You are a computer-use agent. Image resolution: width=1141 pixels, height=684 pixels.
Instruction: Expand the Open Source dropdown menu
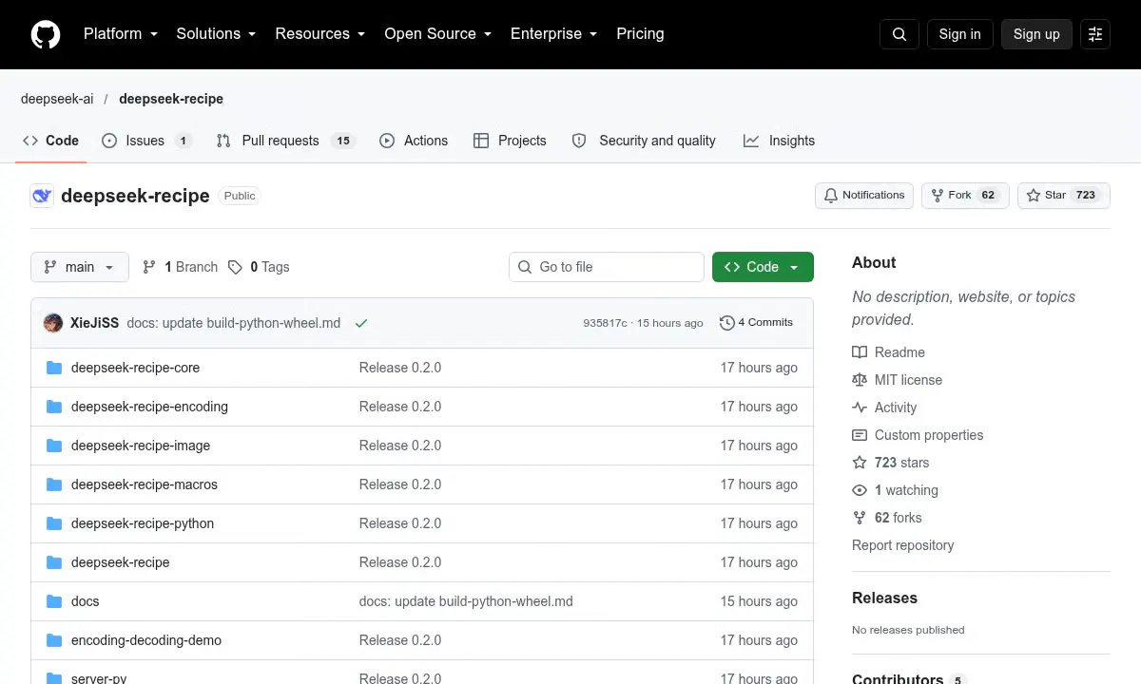[x=438, y=34]
